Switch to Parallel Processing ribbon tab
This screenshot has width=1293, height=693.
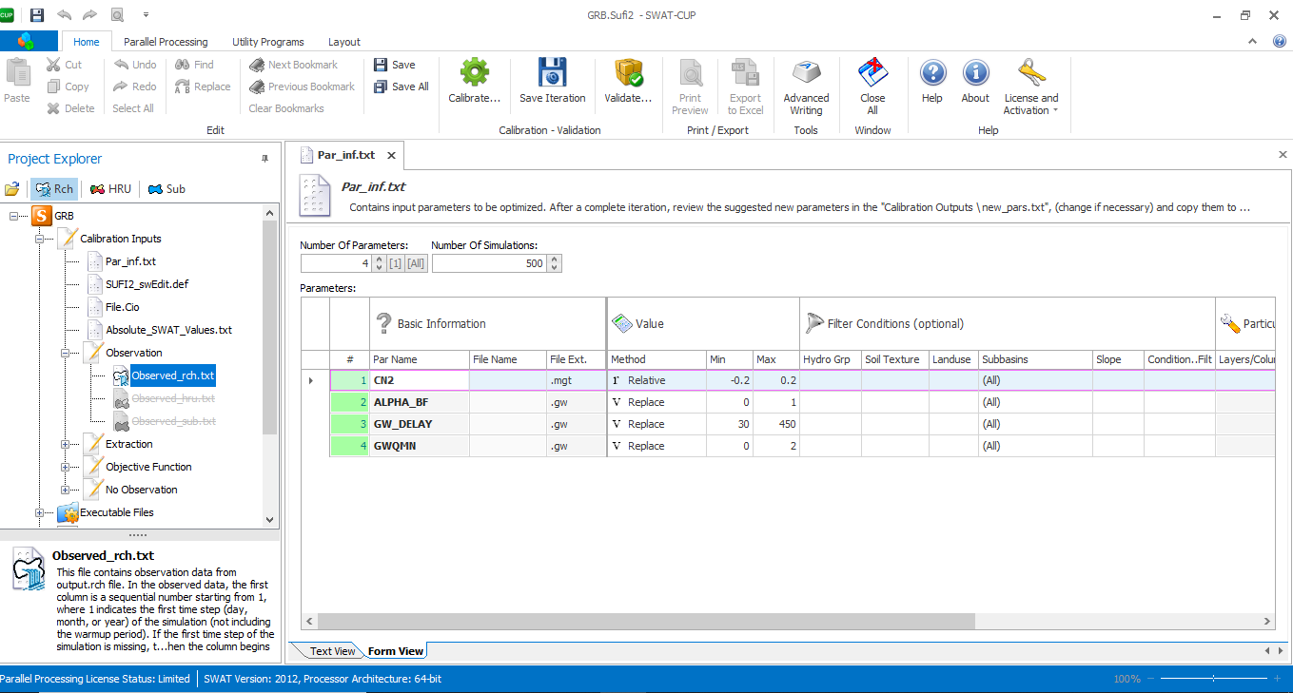[166, 42]
